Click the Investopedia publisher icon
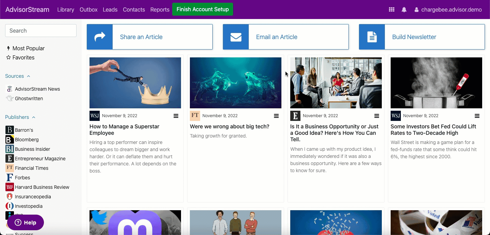Screen dimensions: 490x235 (x=10, y=206)
